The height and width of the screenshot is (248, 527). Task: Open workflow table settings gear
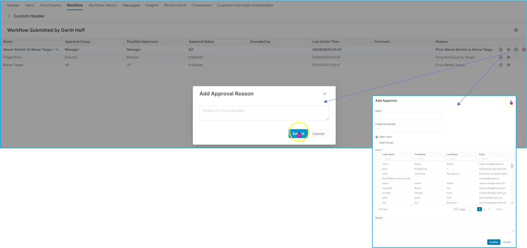click(516, 30)
